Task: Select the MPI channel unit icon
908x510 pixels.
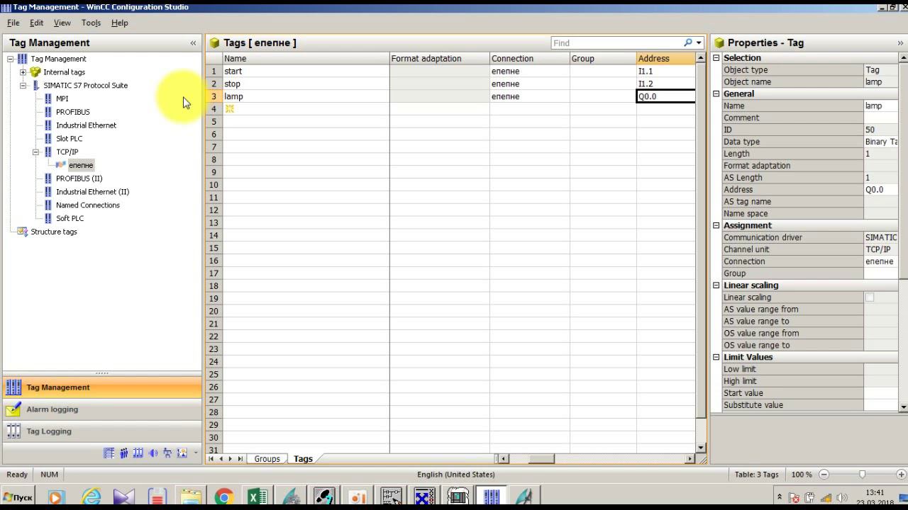Action: 48,98
